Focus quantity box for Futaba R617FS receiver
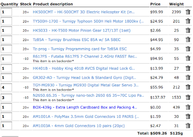This screenshot has height=137, width=193. 6,59
